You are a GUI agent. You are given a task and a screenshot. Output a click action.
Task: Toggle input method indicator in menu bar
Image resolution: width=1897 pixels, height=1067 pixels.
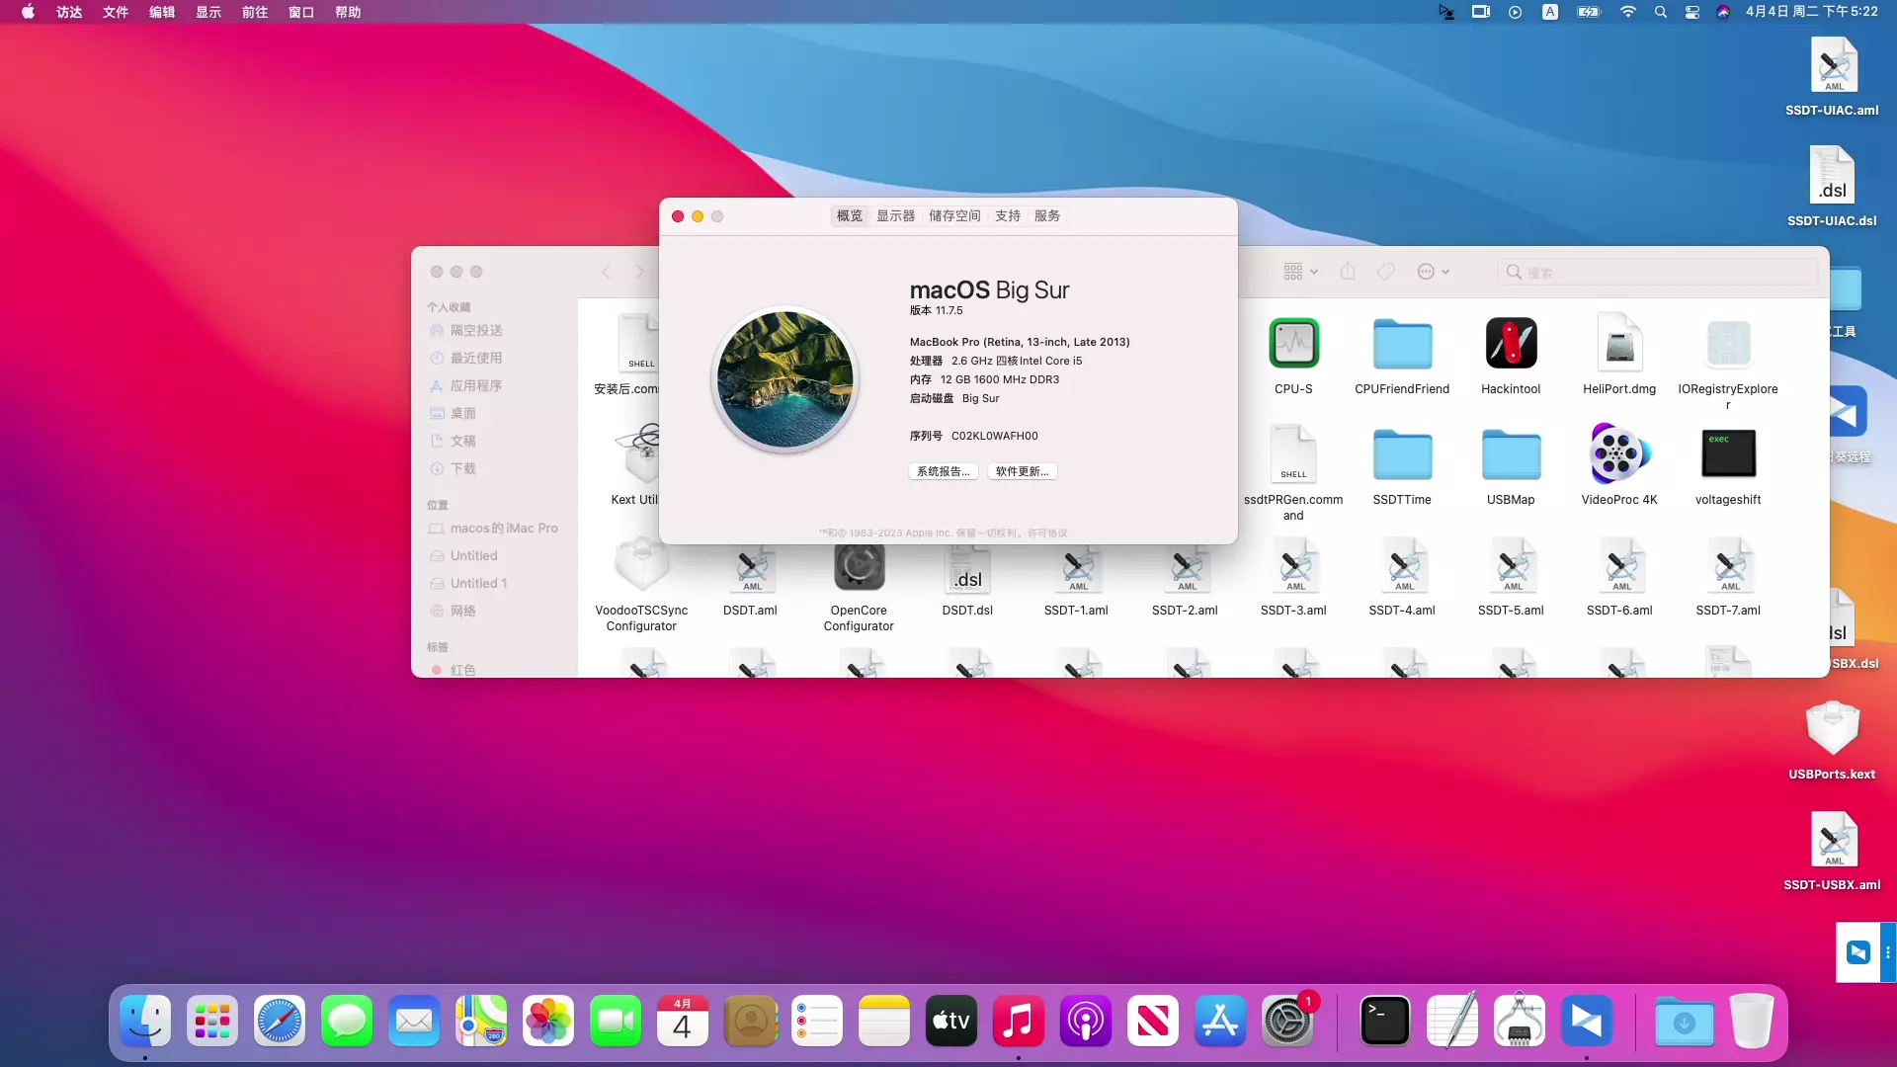click(1549, 12)
